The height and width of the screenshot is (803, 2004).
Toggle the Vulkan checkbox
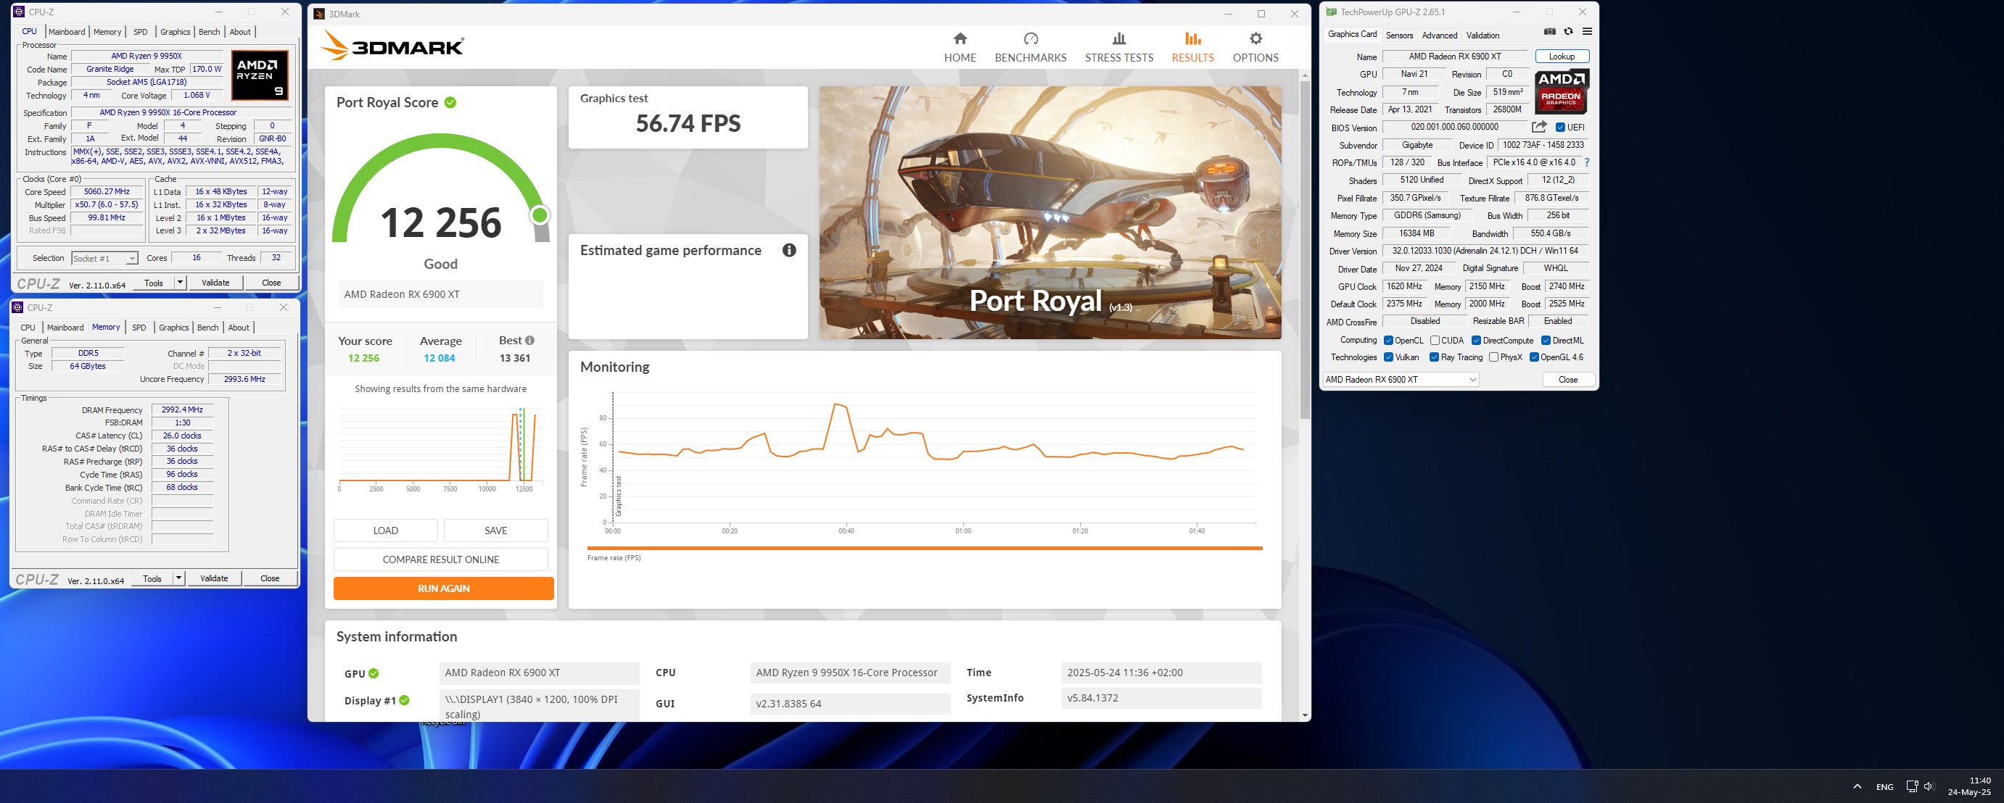pos(1389,357)
